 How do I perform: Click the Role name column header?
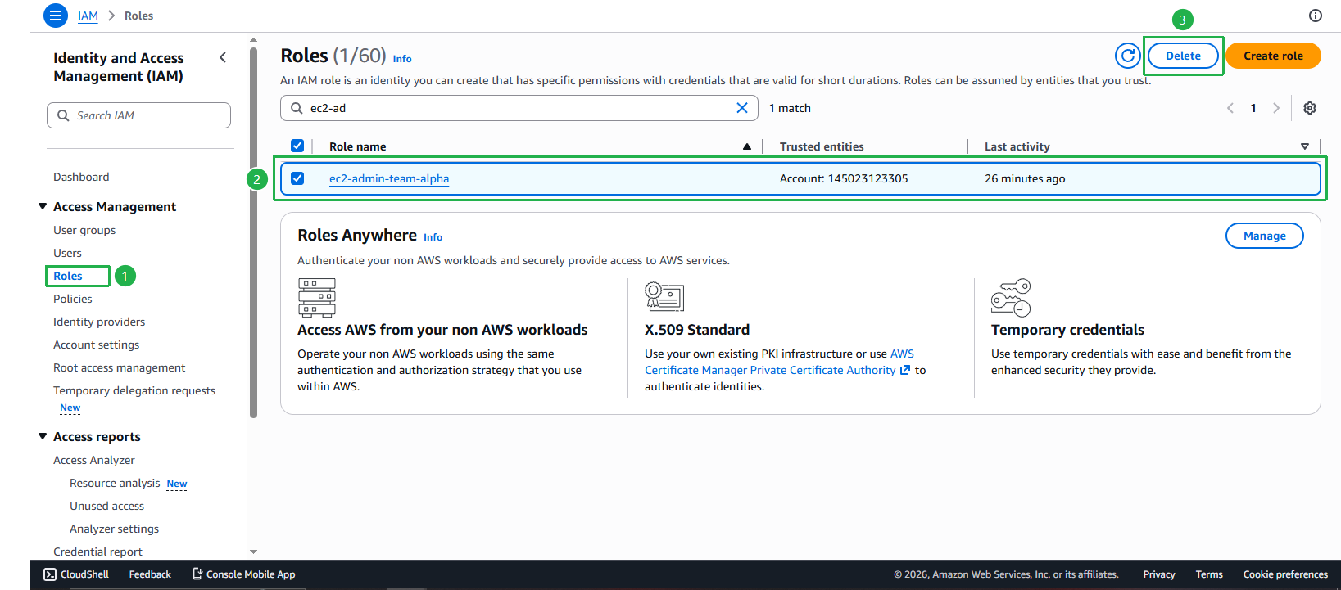(x=358, y=146)
